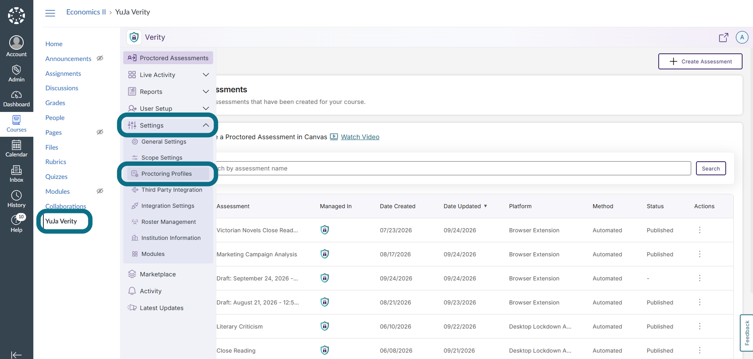753x359 pixels.
Task: Open actions menu for Close Reading row
Action: tap(700, 350)
